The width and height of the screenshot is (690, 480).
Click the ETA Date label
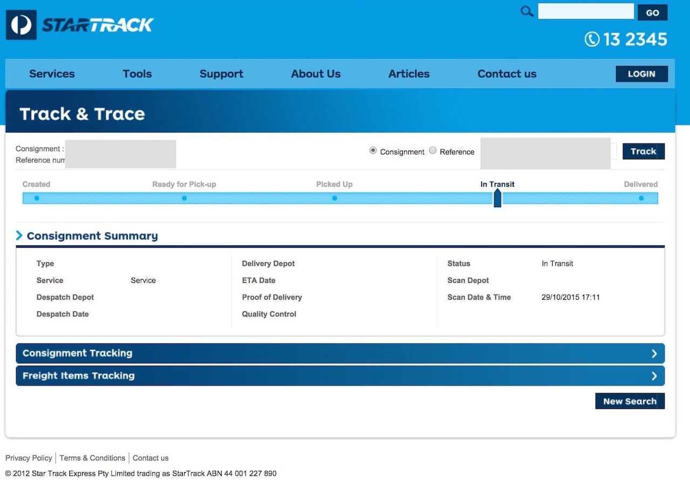click(x=258, y=280)
